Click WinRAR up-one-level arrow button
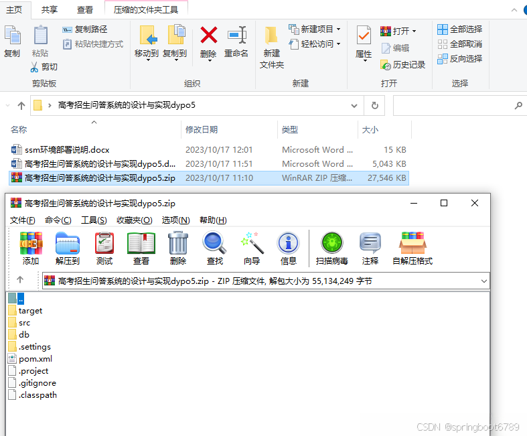 point(20,280)
